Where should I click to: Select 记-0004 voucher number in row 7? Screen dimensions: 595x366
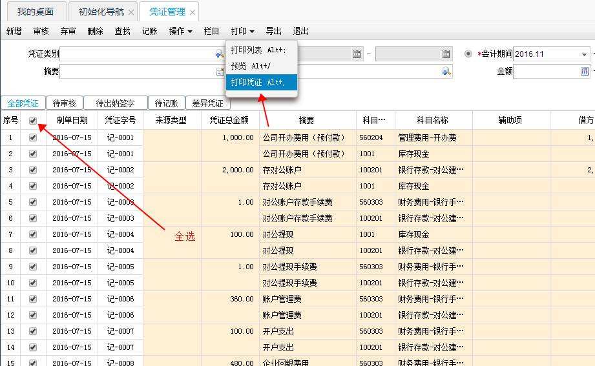120,234
